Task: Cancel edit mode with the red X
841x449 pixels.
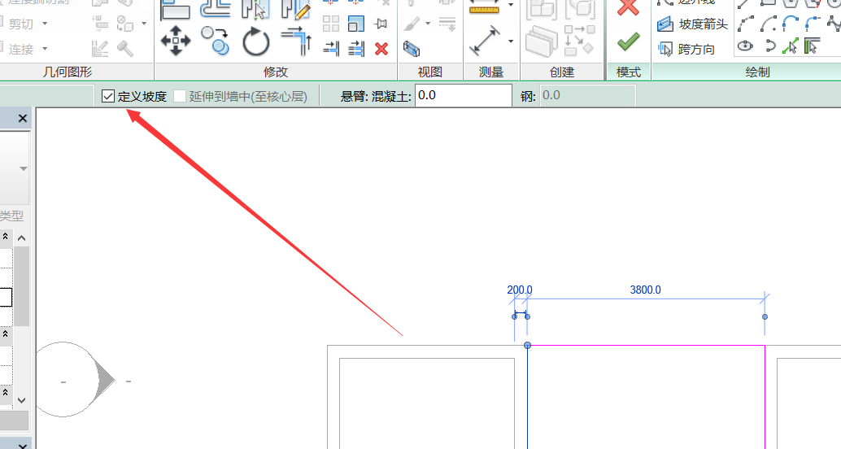Action: 628,7
